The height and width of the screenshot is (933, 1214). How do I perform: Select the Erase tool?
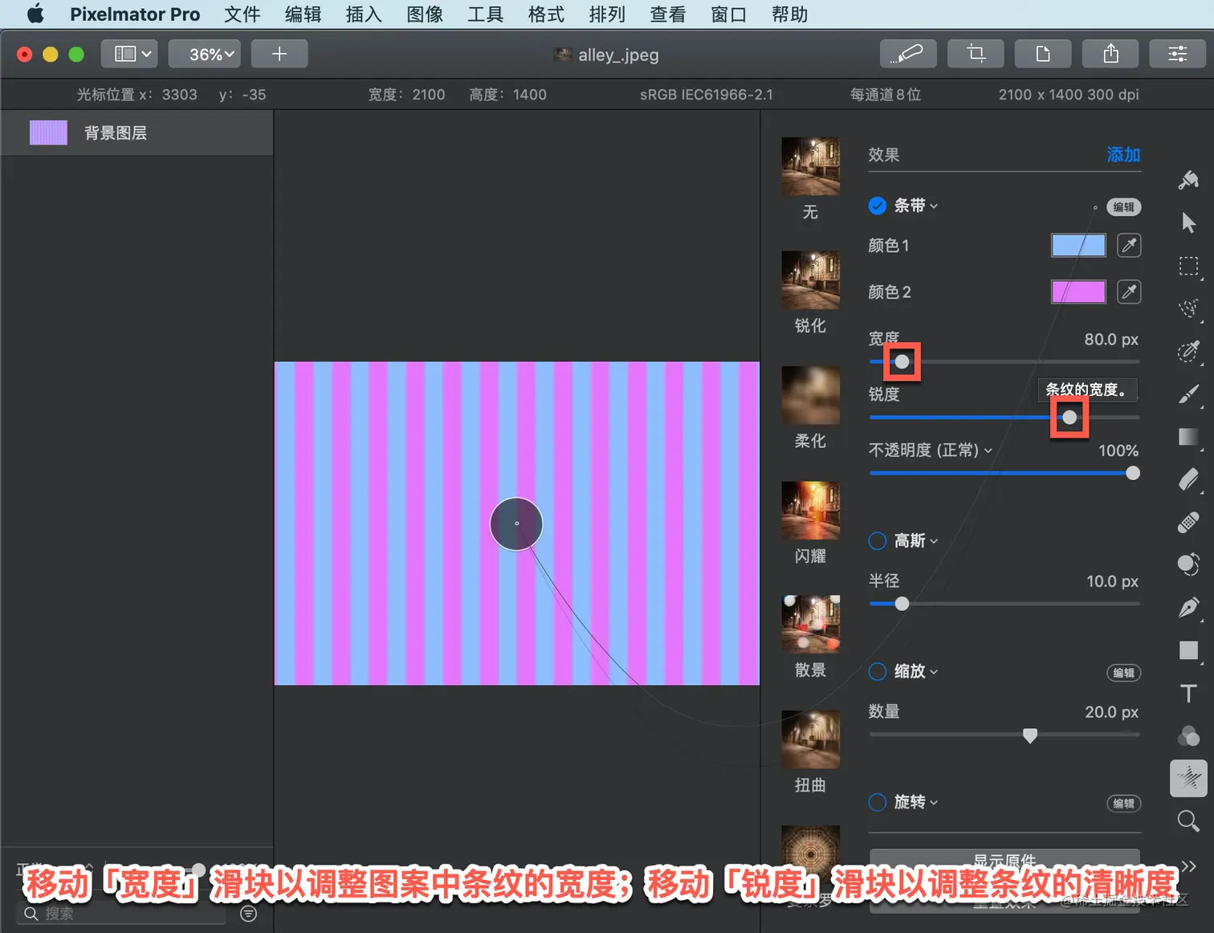1188,479
